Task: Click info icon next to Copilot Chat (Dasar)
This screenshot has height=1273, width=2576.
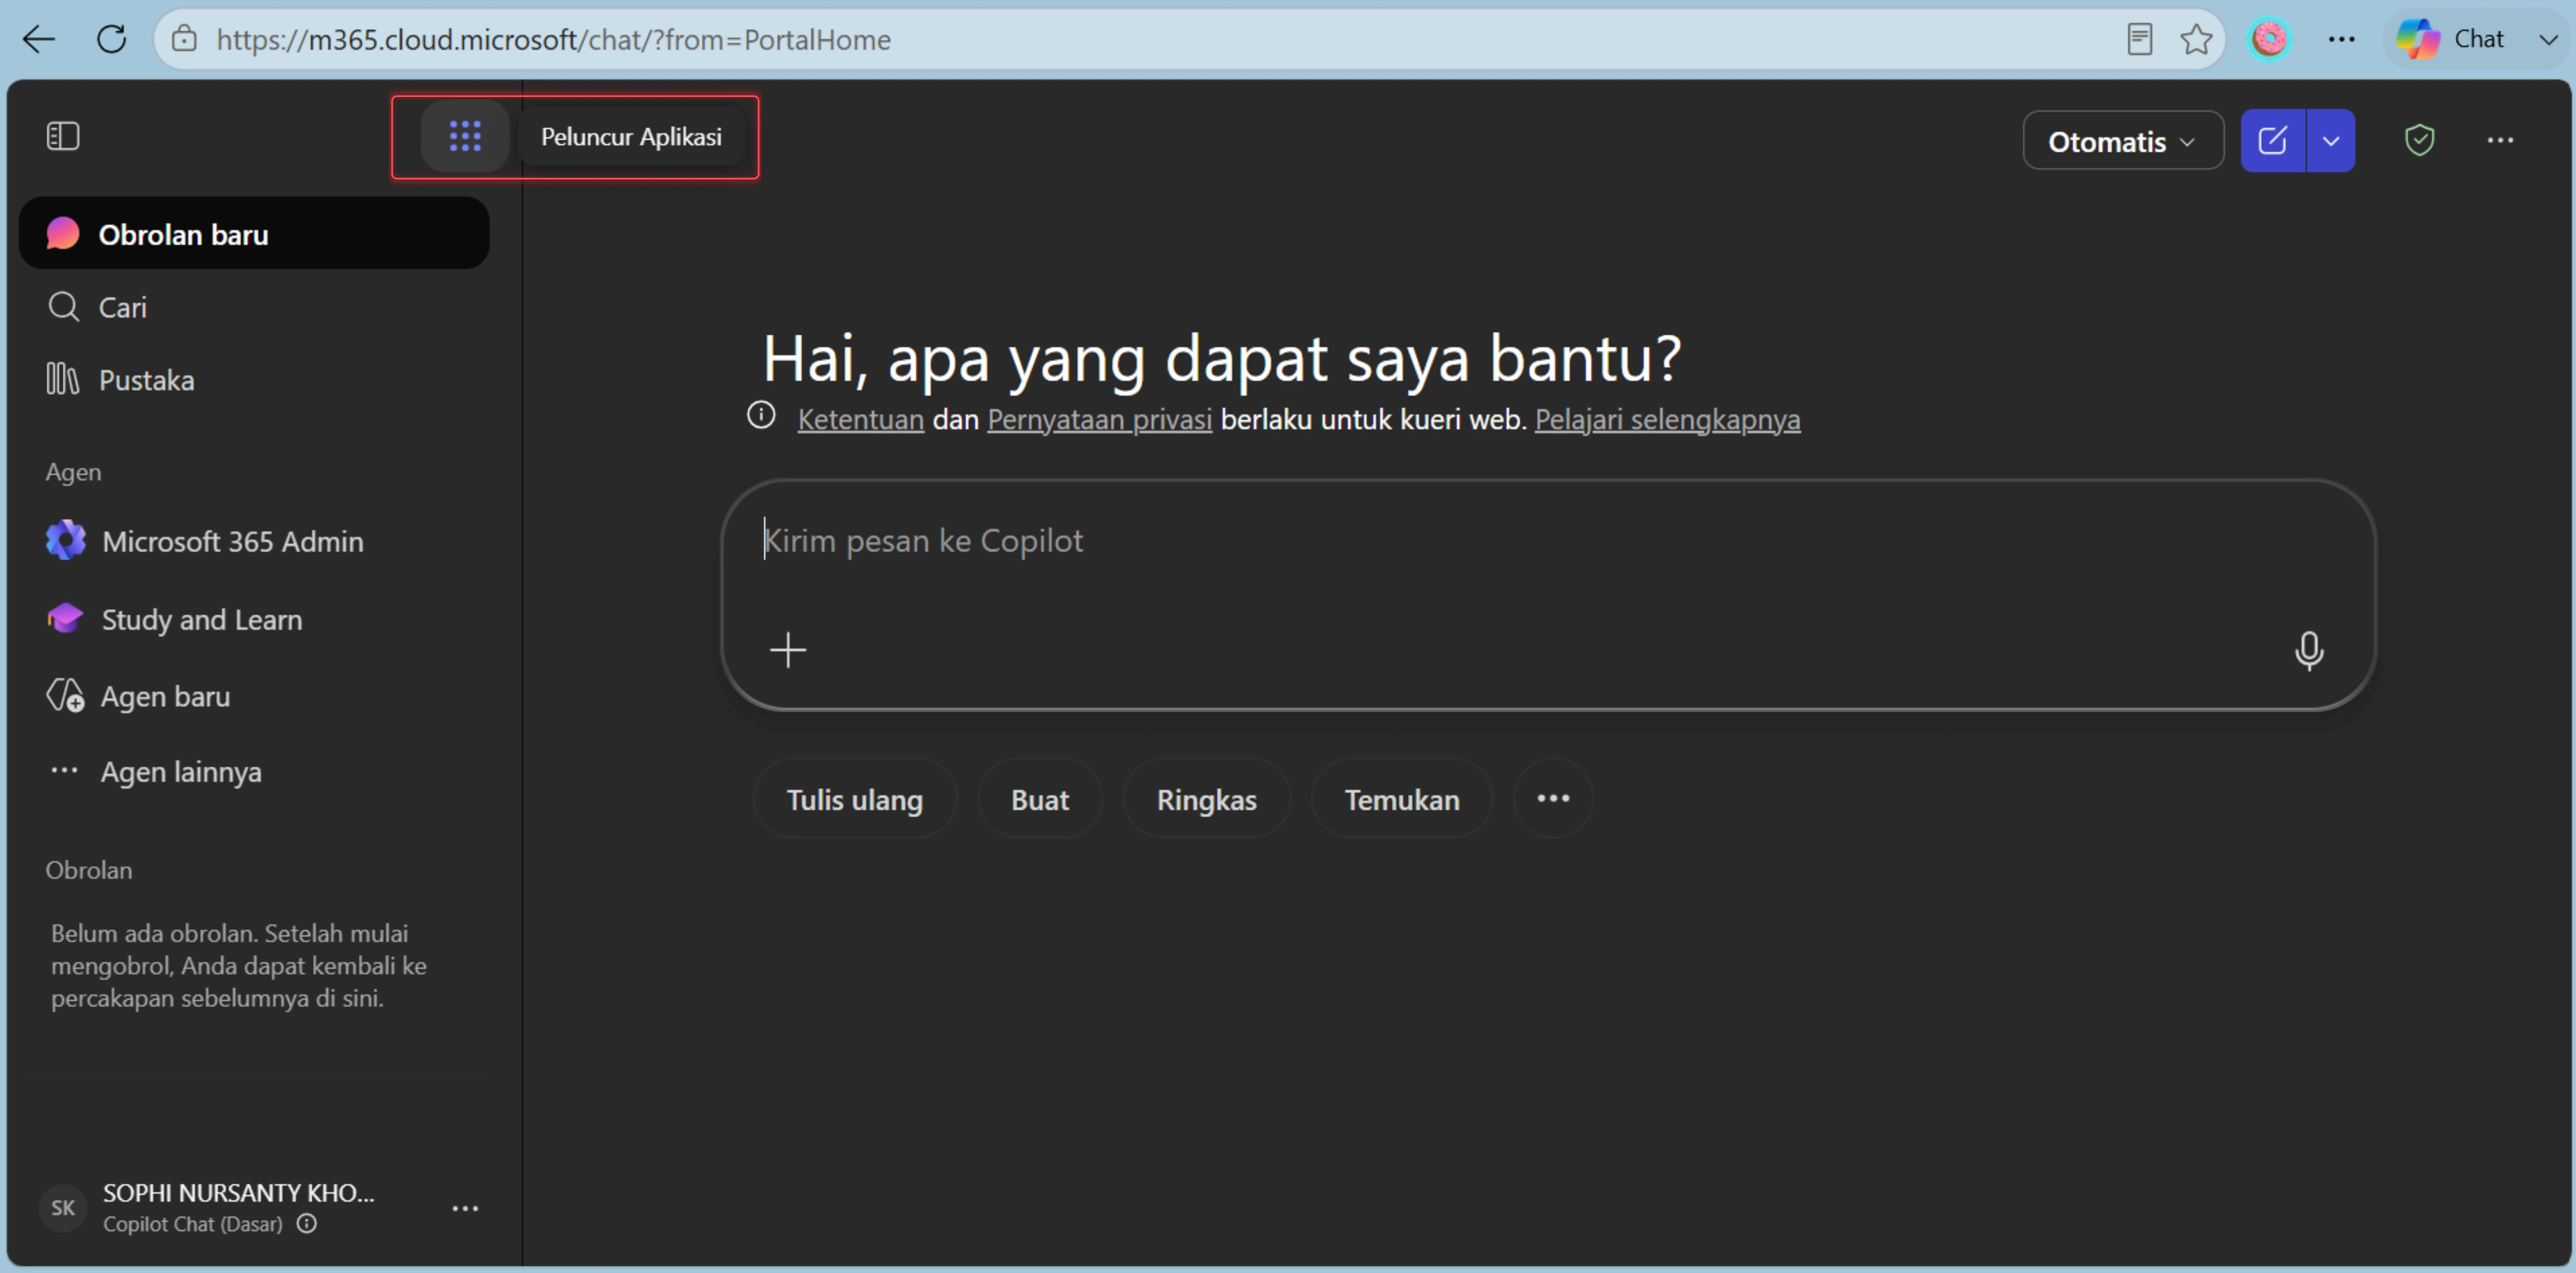Action: [x=307, y=1223]
